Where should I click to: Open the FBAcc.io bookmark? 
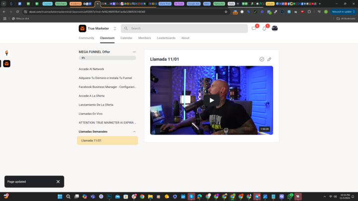pyautogui.click(x=20, y=19)
